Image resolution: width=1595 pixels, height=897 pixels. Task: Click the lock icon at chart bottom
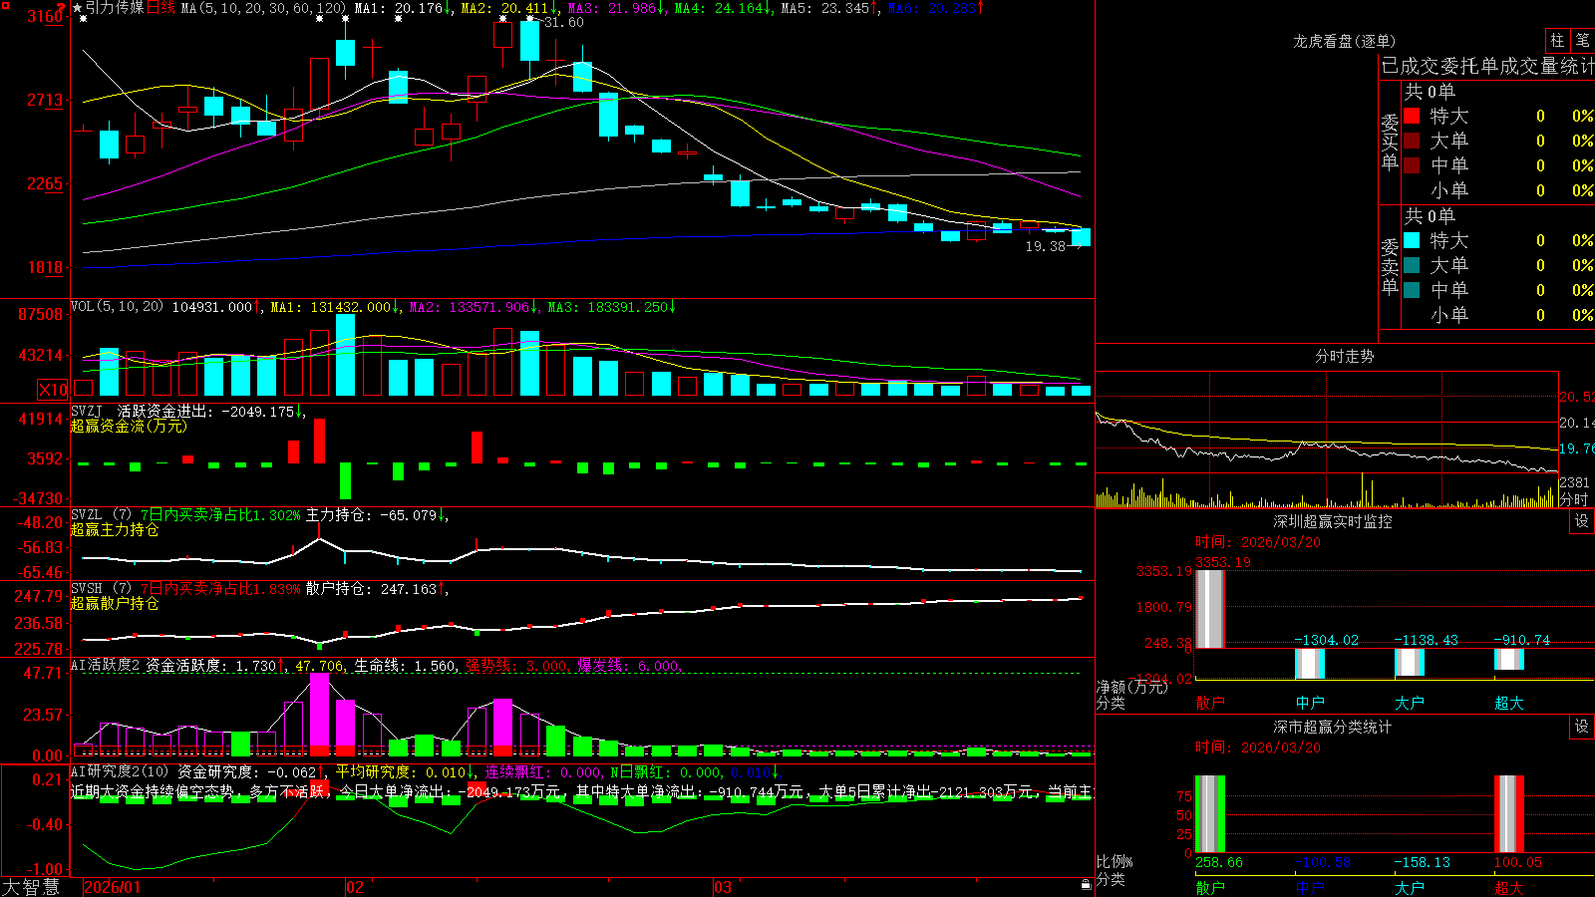pyautogui.click(x=1087, y=884)
